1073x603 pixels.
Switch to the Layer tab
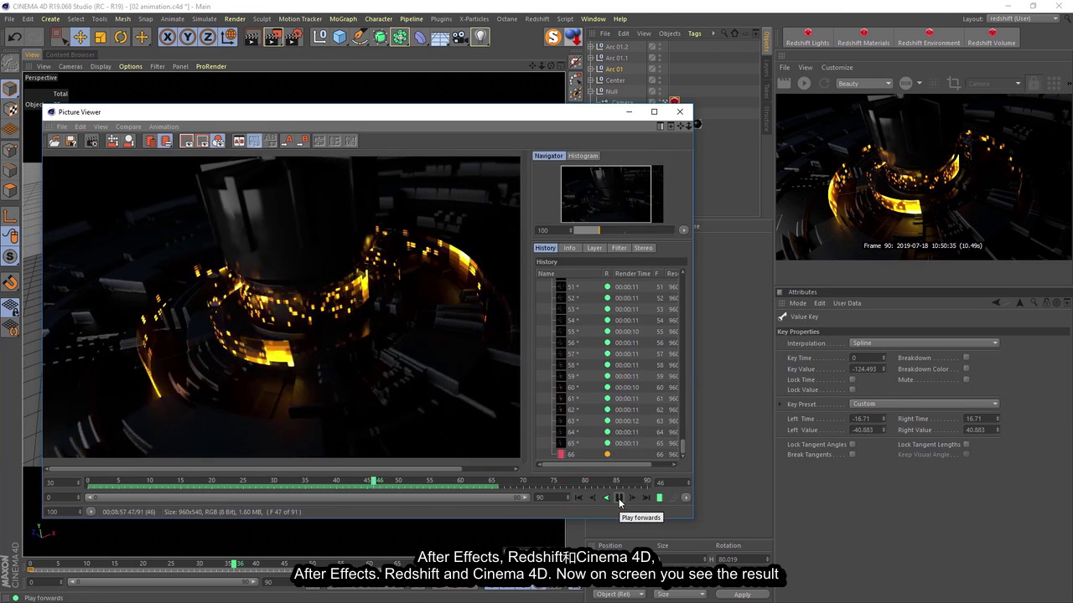(594, 248)
